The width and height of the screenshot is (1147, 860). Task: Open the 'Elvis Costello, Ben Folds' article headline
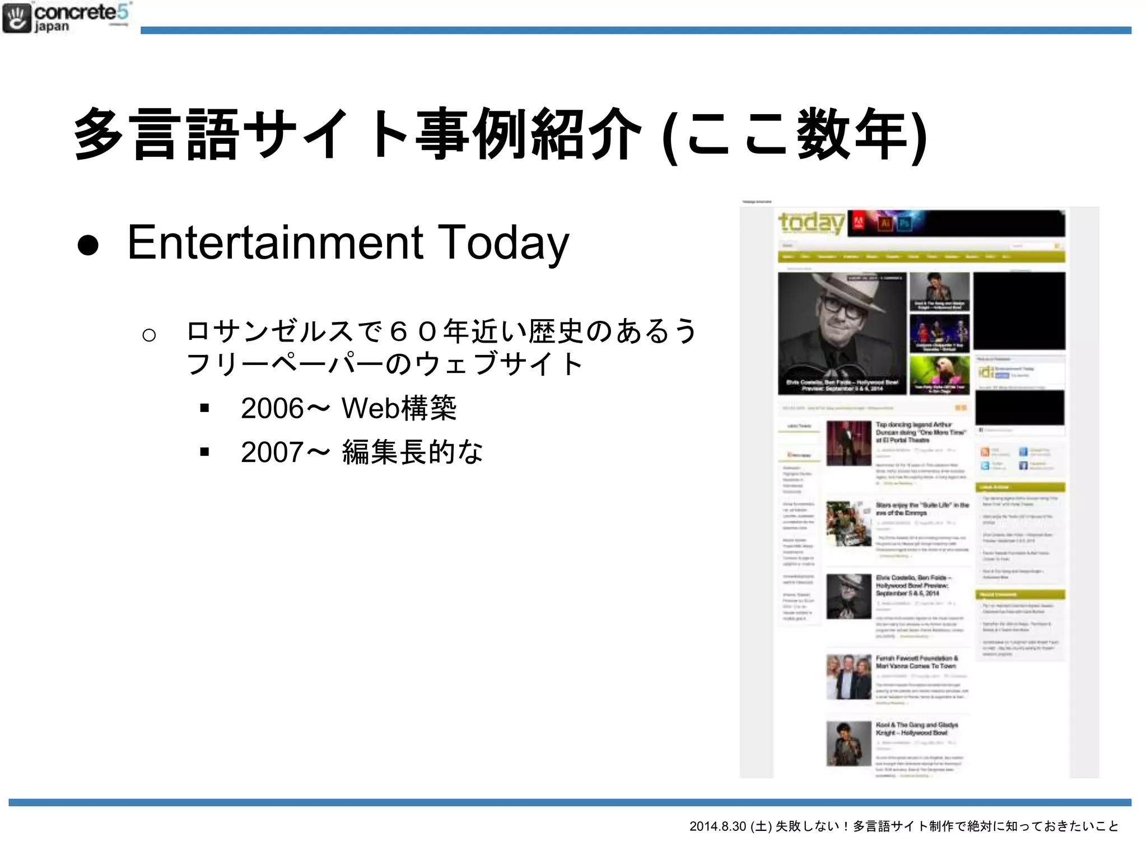coord(913,585)
